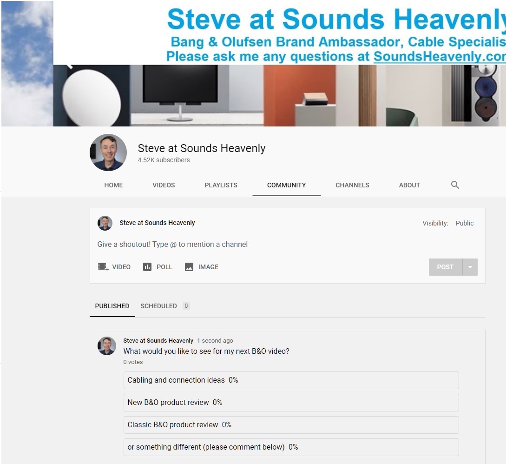The image size is (506, 464).
Task: Vote for New B&O product review
Action: point(291,403)
